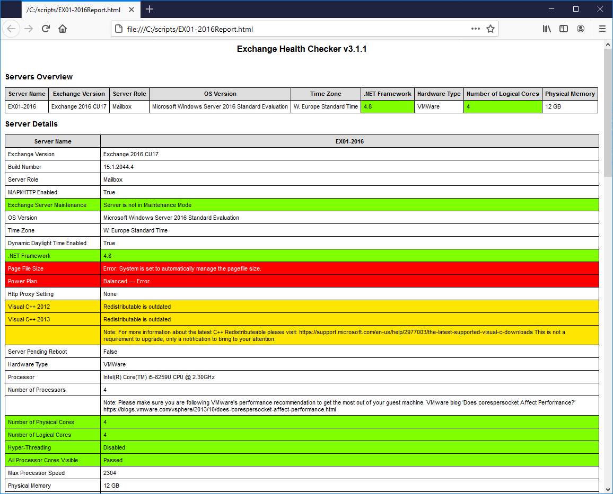Open the Firefox account icon
613x494 pixels.
click(581, 29)
